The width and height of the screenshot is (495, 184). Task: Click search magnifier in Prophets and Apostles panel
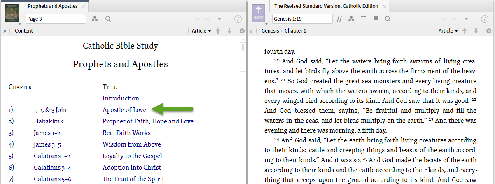[x=108, y=19]
